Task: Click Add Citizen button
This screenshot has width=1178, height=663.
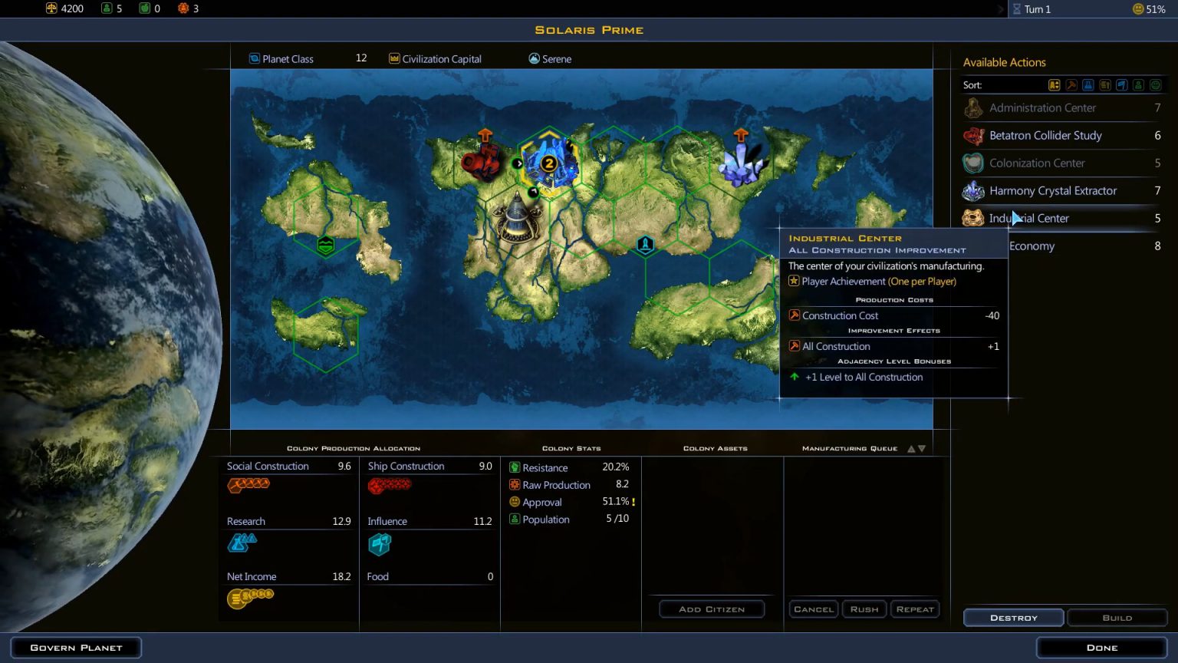Action: (712, 609)
